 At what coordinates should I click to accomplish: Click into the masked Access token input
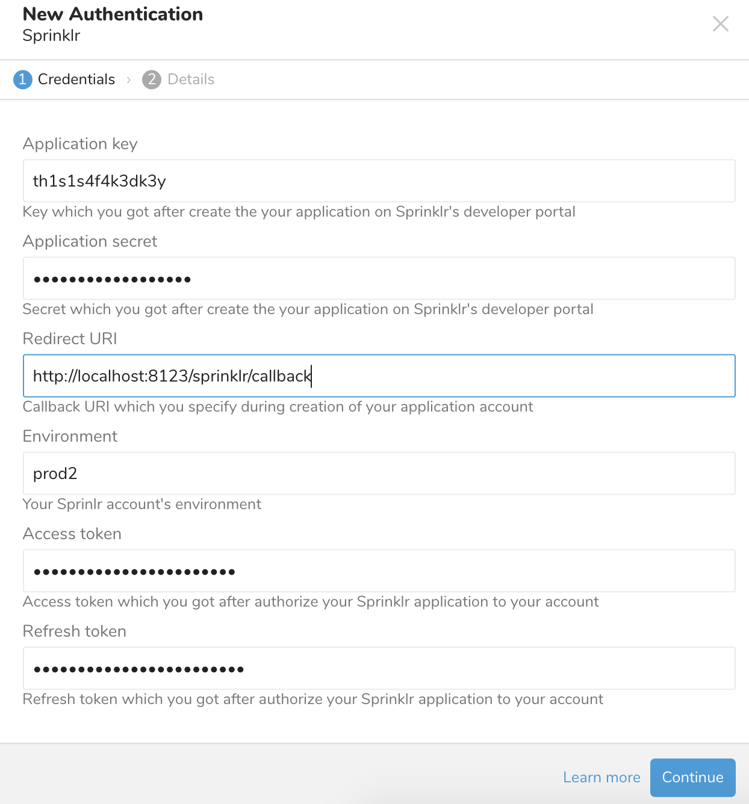click(x=379, y=571)
